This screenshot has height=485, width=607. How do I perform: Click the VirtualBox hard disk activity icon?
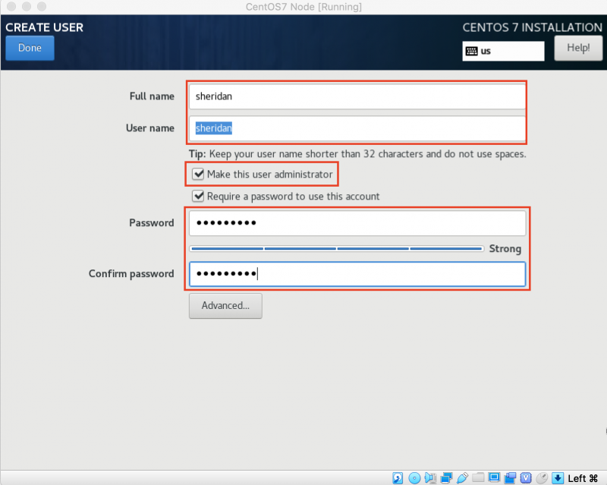398,478
